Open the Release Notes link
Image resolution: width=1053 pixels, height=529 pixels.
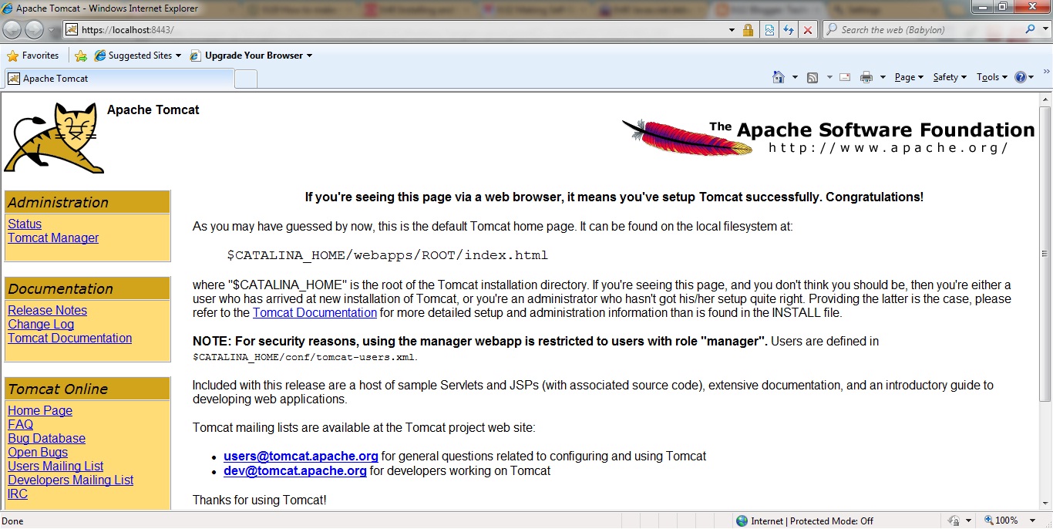(47, 310)
